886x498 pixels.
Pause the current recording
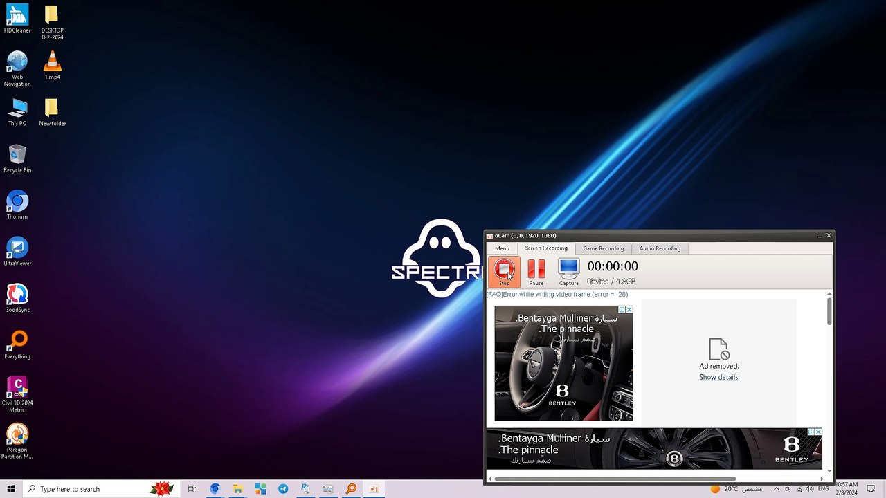pos(536,271)
